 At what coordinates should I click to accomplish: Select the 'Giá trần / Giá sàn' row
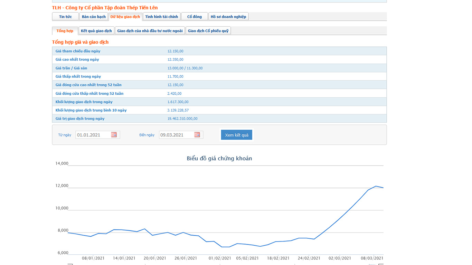tap(219, 68)
